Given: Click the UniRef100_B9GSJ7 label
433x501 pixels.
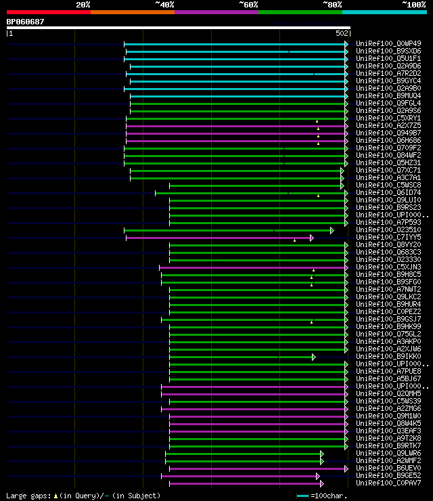Looking at the screenshot, I should coord(388,319).
